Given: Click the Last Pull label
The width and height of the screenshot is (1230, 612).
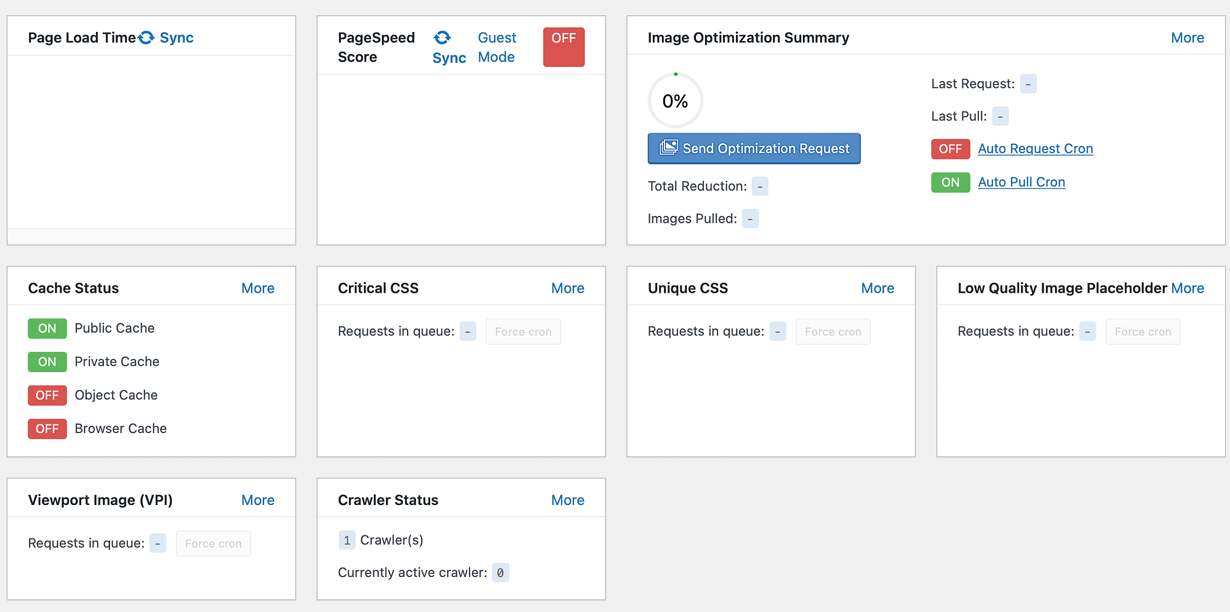Looking at the screenshot, I should point(959,116).
